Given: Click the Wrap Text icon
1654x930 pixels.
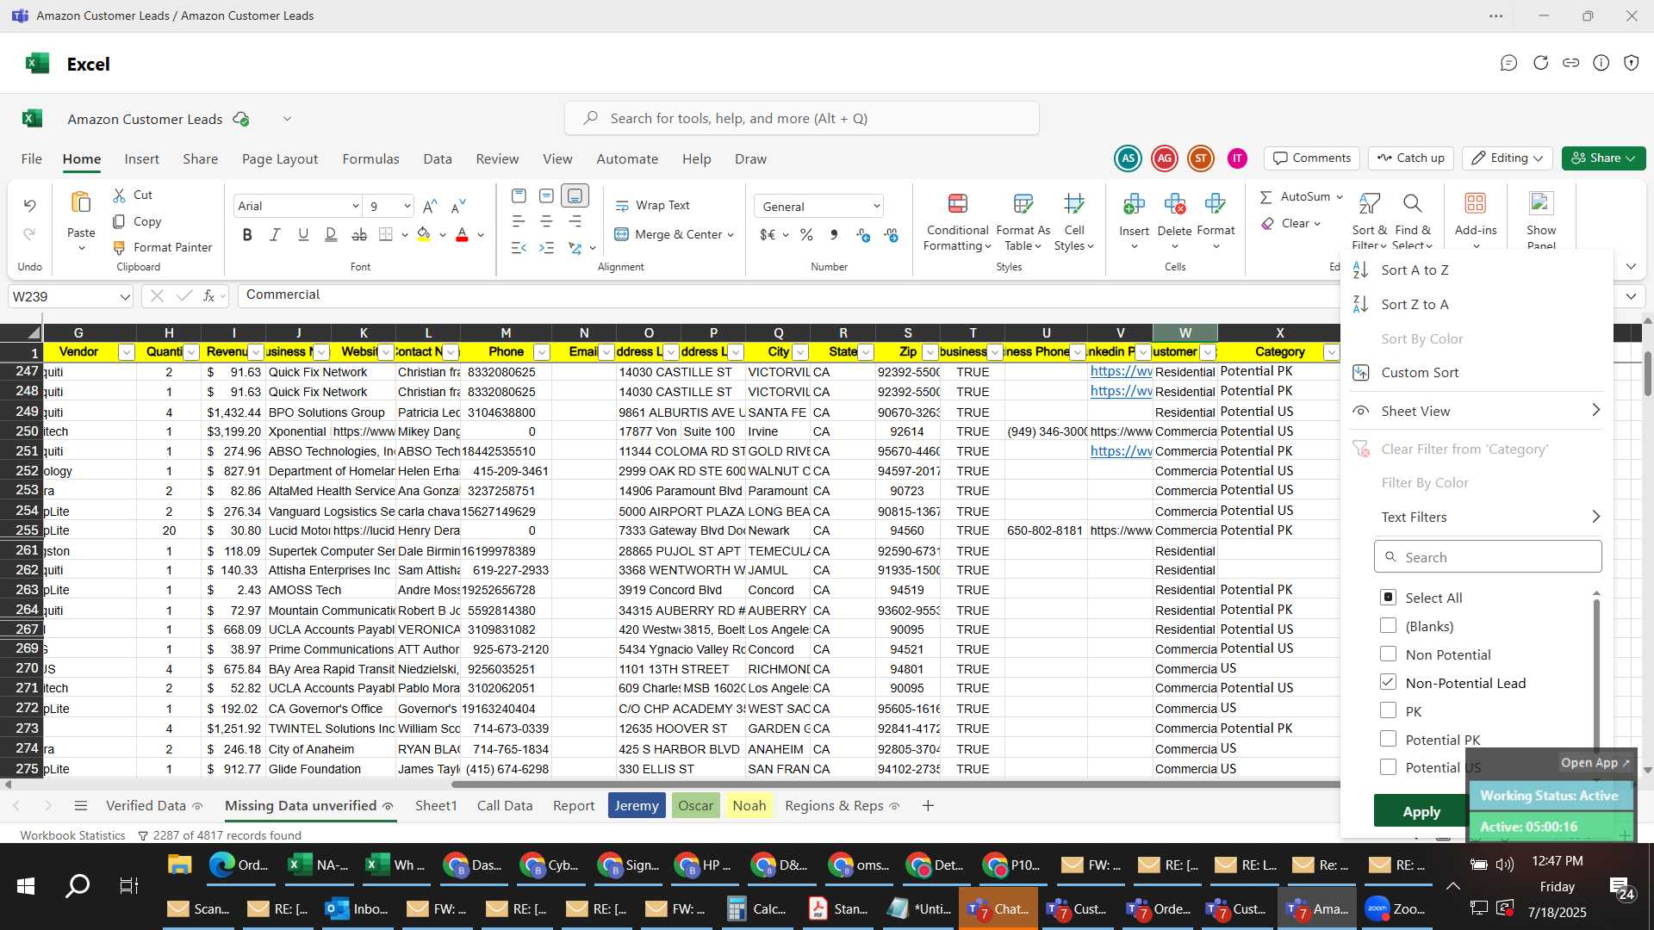Looking at the screenshot, I should point(622,206).
